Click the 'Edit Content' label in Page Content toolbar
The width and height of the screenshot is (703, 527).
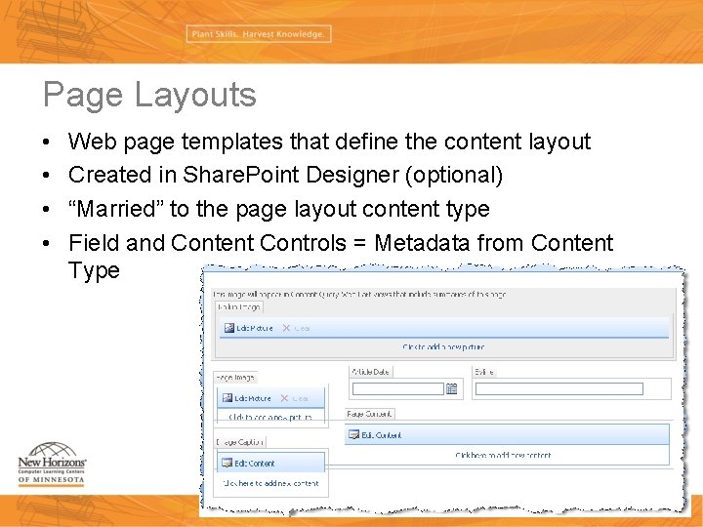point(382,434)
